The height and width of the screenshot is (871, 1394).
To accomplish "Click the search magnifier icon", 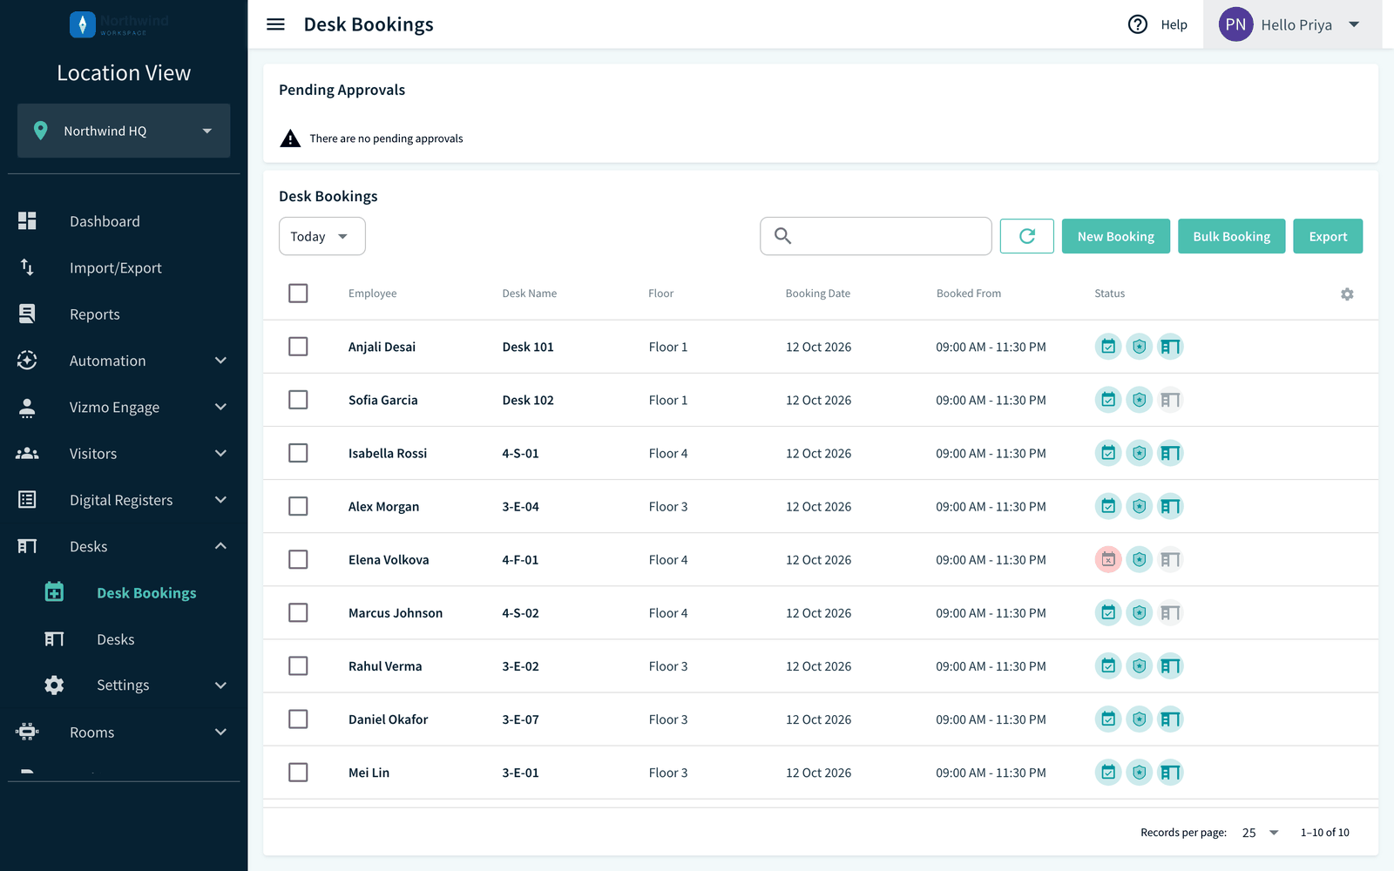I will click(782, 236).
